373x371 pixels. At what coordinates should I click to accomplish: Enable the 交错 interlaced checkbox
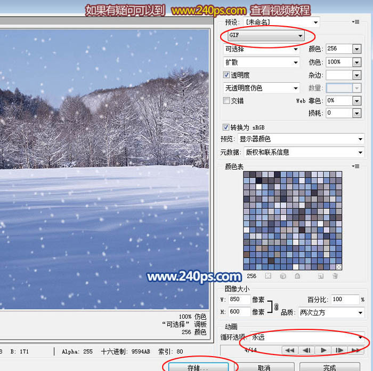tap(226, 100)
